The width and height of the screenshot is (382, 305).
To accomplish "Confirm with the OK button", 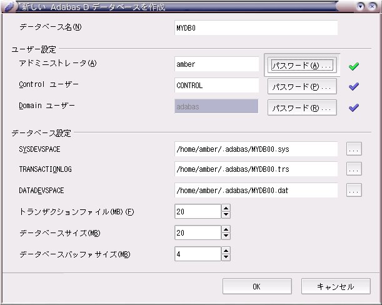I will 257,286.
